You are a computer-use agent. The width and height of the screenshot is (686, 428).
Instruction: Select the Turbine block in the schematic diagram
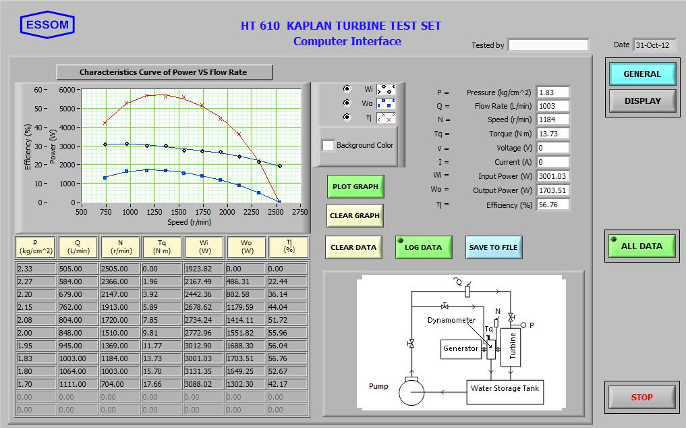(x=509, y=348)
